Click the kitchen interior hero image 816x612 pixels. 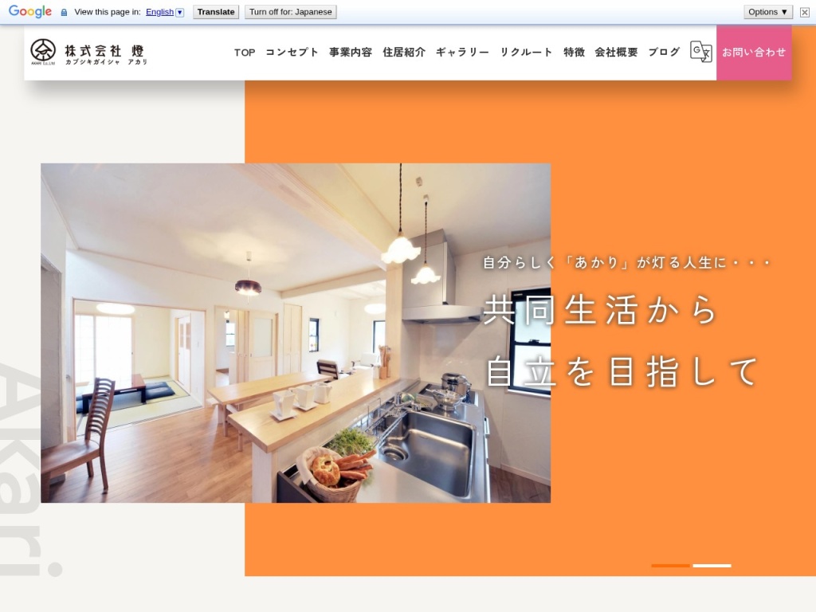296,333
